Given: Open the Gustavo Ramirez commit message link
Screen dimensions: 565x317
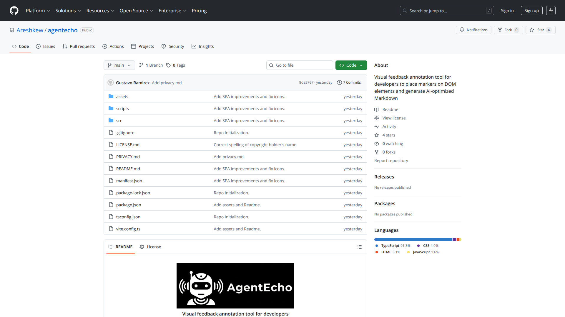Looking at the screenshot, I should [x=167, y=82].
